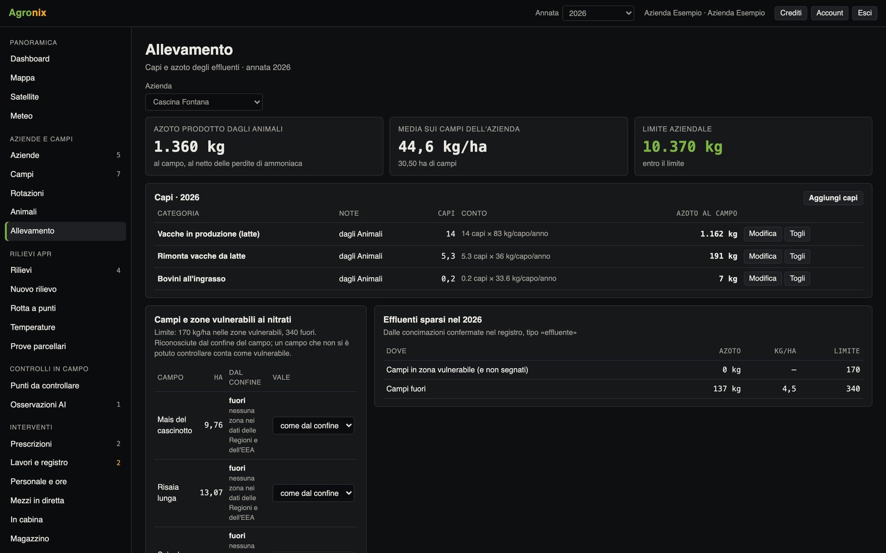Modify the Rimonta vacche da latte row

(762, 256)
